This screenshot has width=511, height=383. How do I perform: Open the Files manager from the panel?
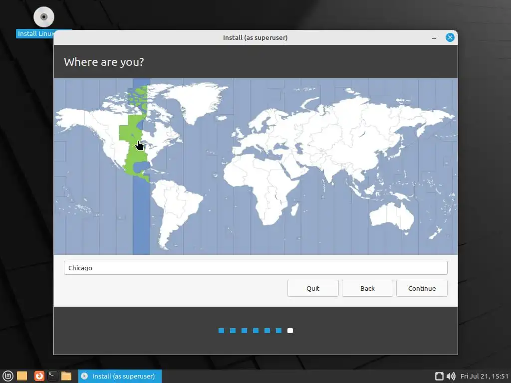pos(66,376)
